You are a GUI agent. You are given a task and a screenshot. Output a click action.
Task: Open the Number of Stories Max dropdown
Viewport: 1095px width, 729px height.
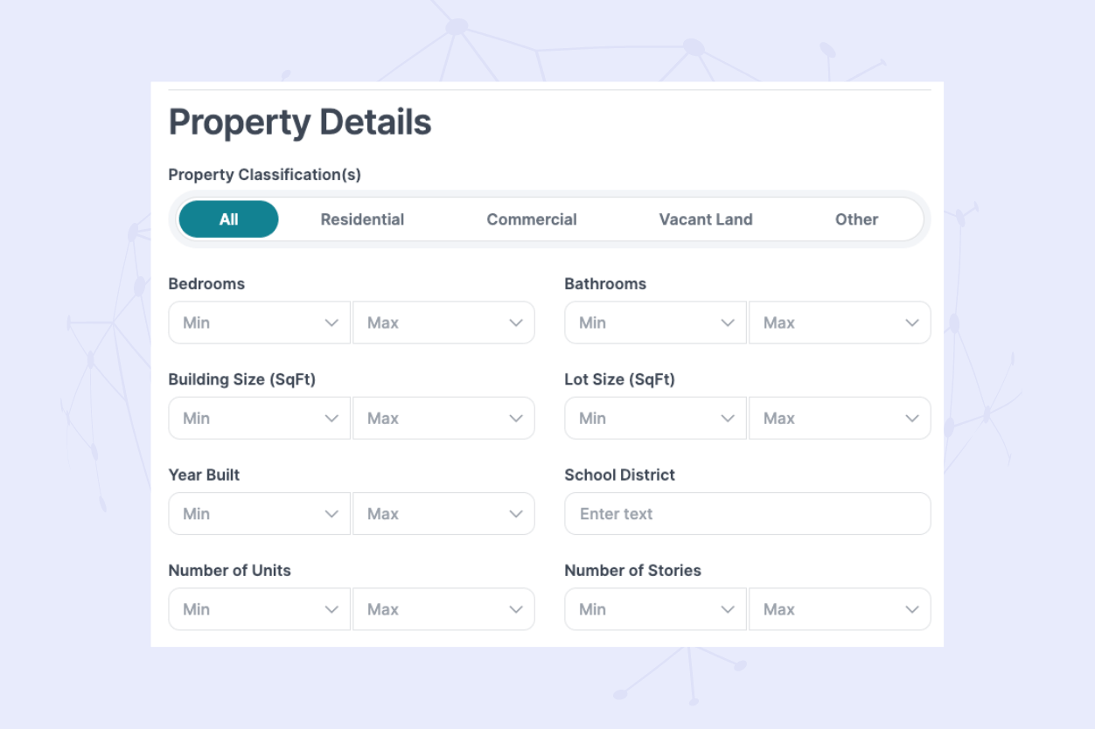[840, 608]
